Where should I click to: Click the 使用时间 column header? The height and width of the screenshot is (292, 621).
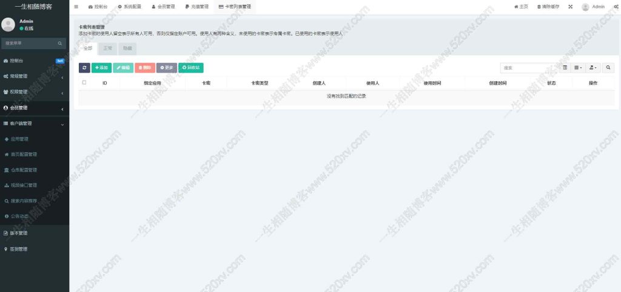pos(432,83)
